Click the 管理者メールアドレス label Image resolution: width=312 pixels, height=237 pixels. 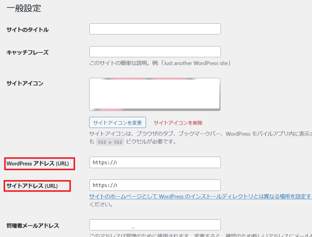coord(33,225)
